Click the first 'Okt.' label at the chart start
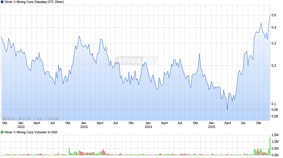This screenshot has width=283, height=158. tap(5, 123)
